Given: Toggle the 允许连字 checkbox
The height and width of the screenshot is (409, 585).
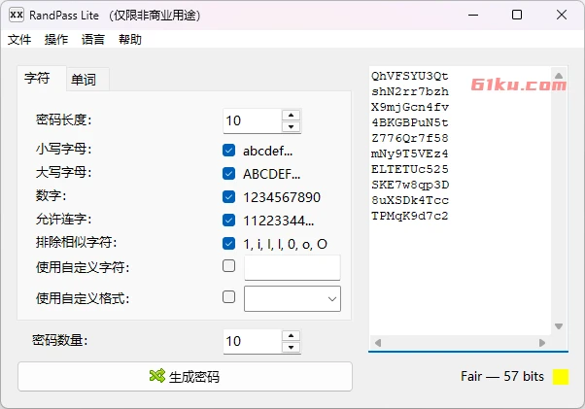Looking at the screenshot, I should click(x=228, y=220).
